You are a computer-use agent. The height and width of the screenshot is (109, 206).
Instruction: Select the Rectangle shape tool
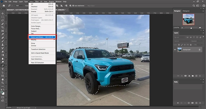pos(3,76)
